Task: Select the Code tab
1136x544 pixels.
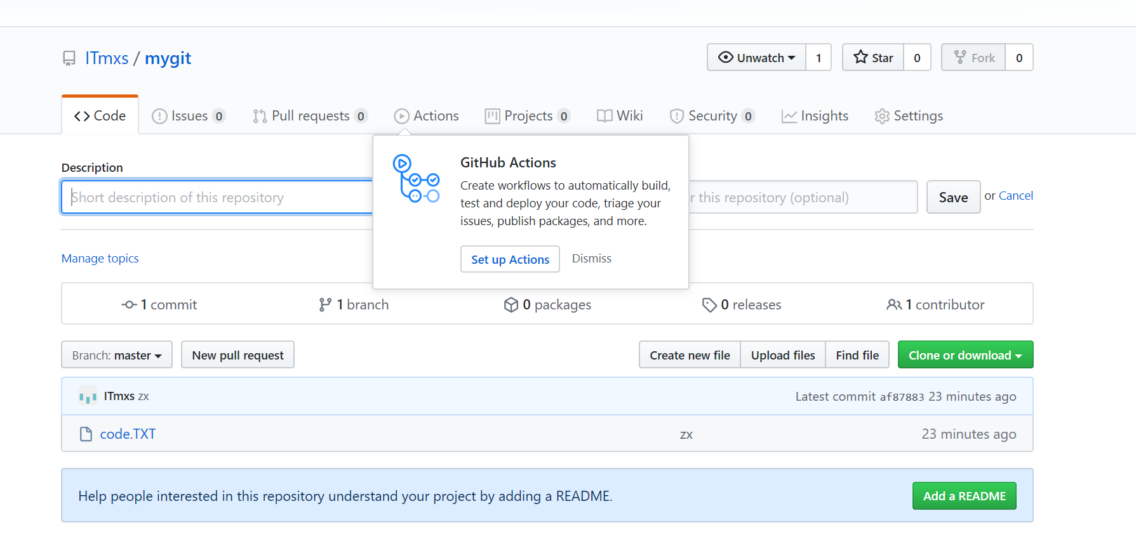Action: (100, 116)
